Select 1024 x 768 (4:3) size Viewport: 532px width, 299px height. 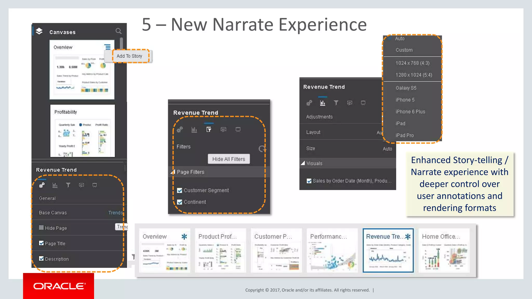click(x=413, y=63)
